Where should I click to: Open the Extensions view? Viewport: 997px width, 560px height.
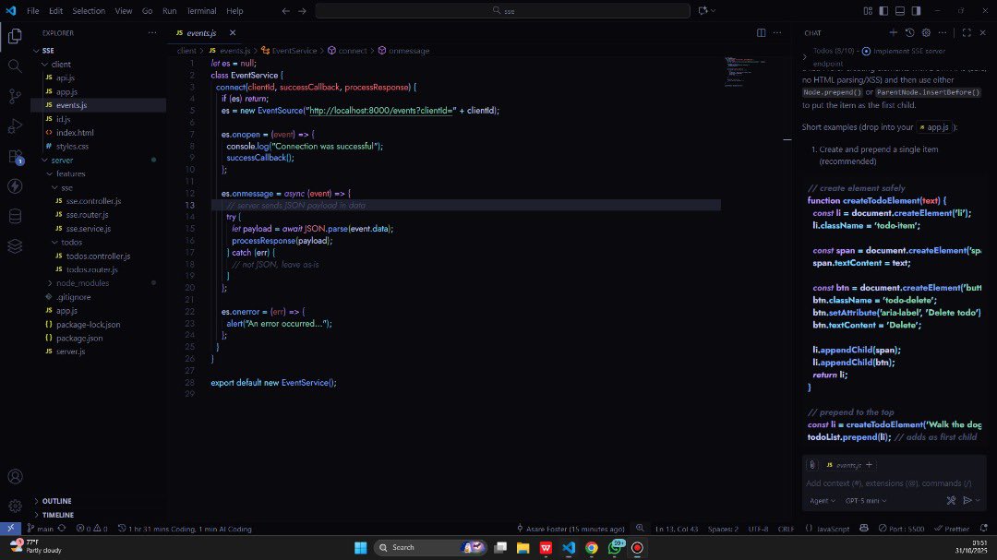(14, 158)
